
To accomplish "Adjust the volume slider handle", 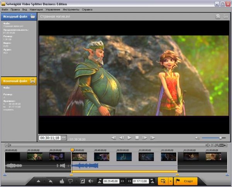I will point(220,138).
